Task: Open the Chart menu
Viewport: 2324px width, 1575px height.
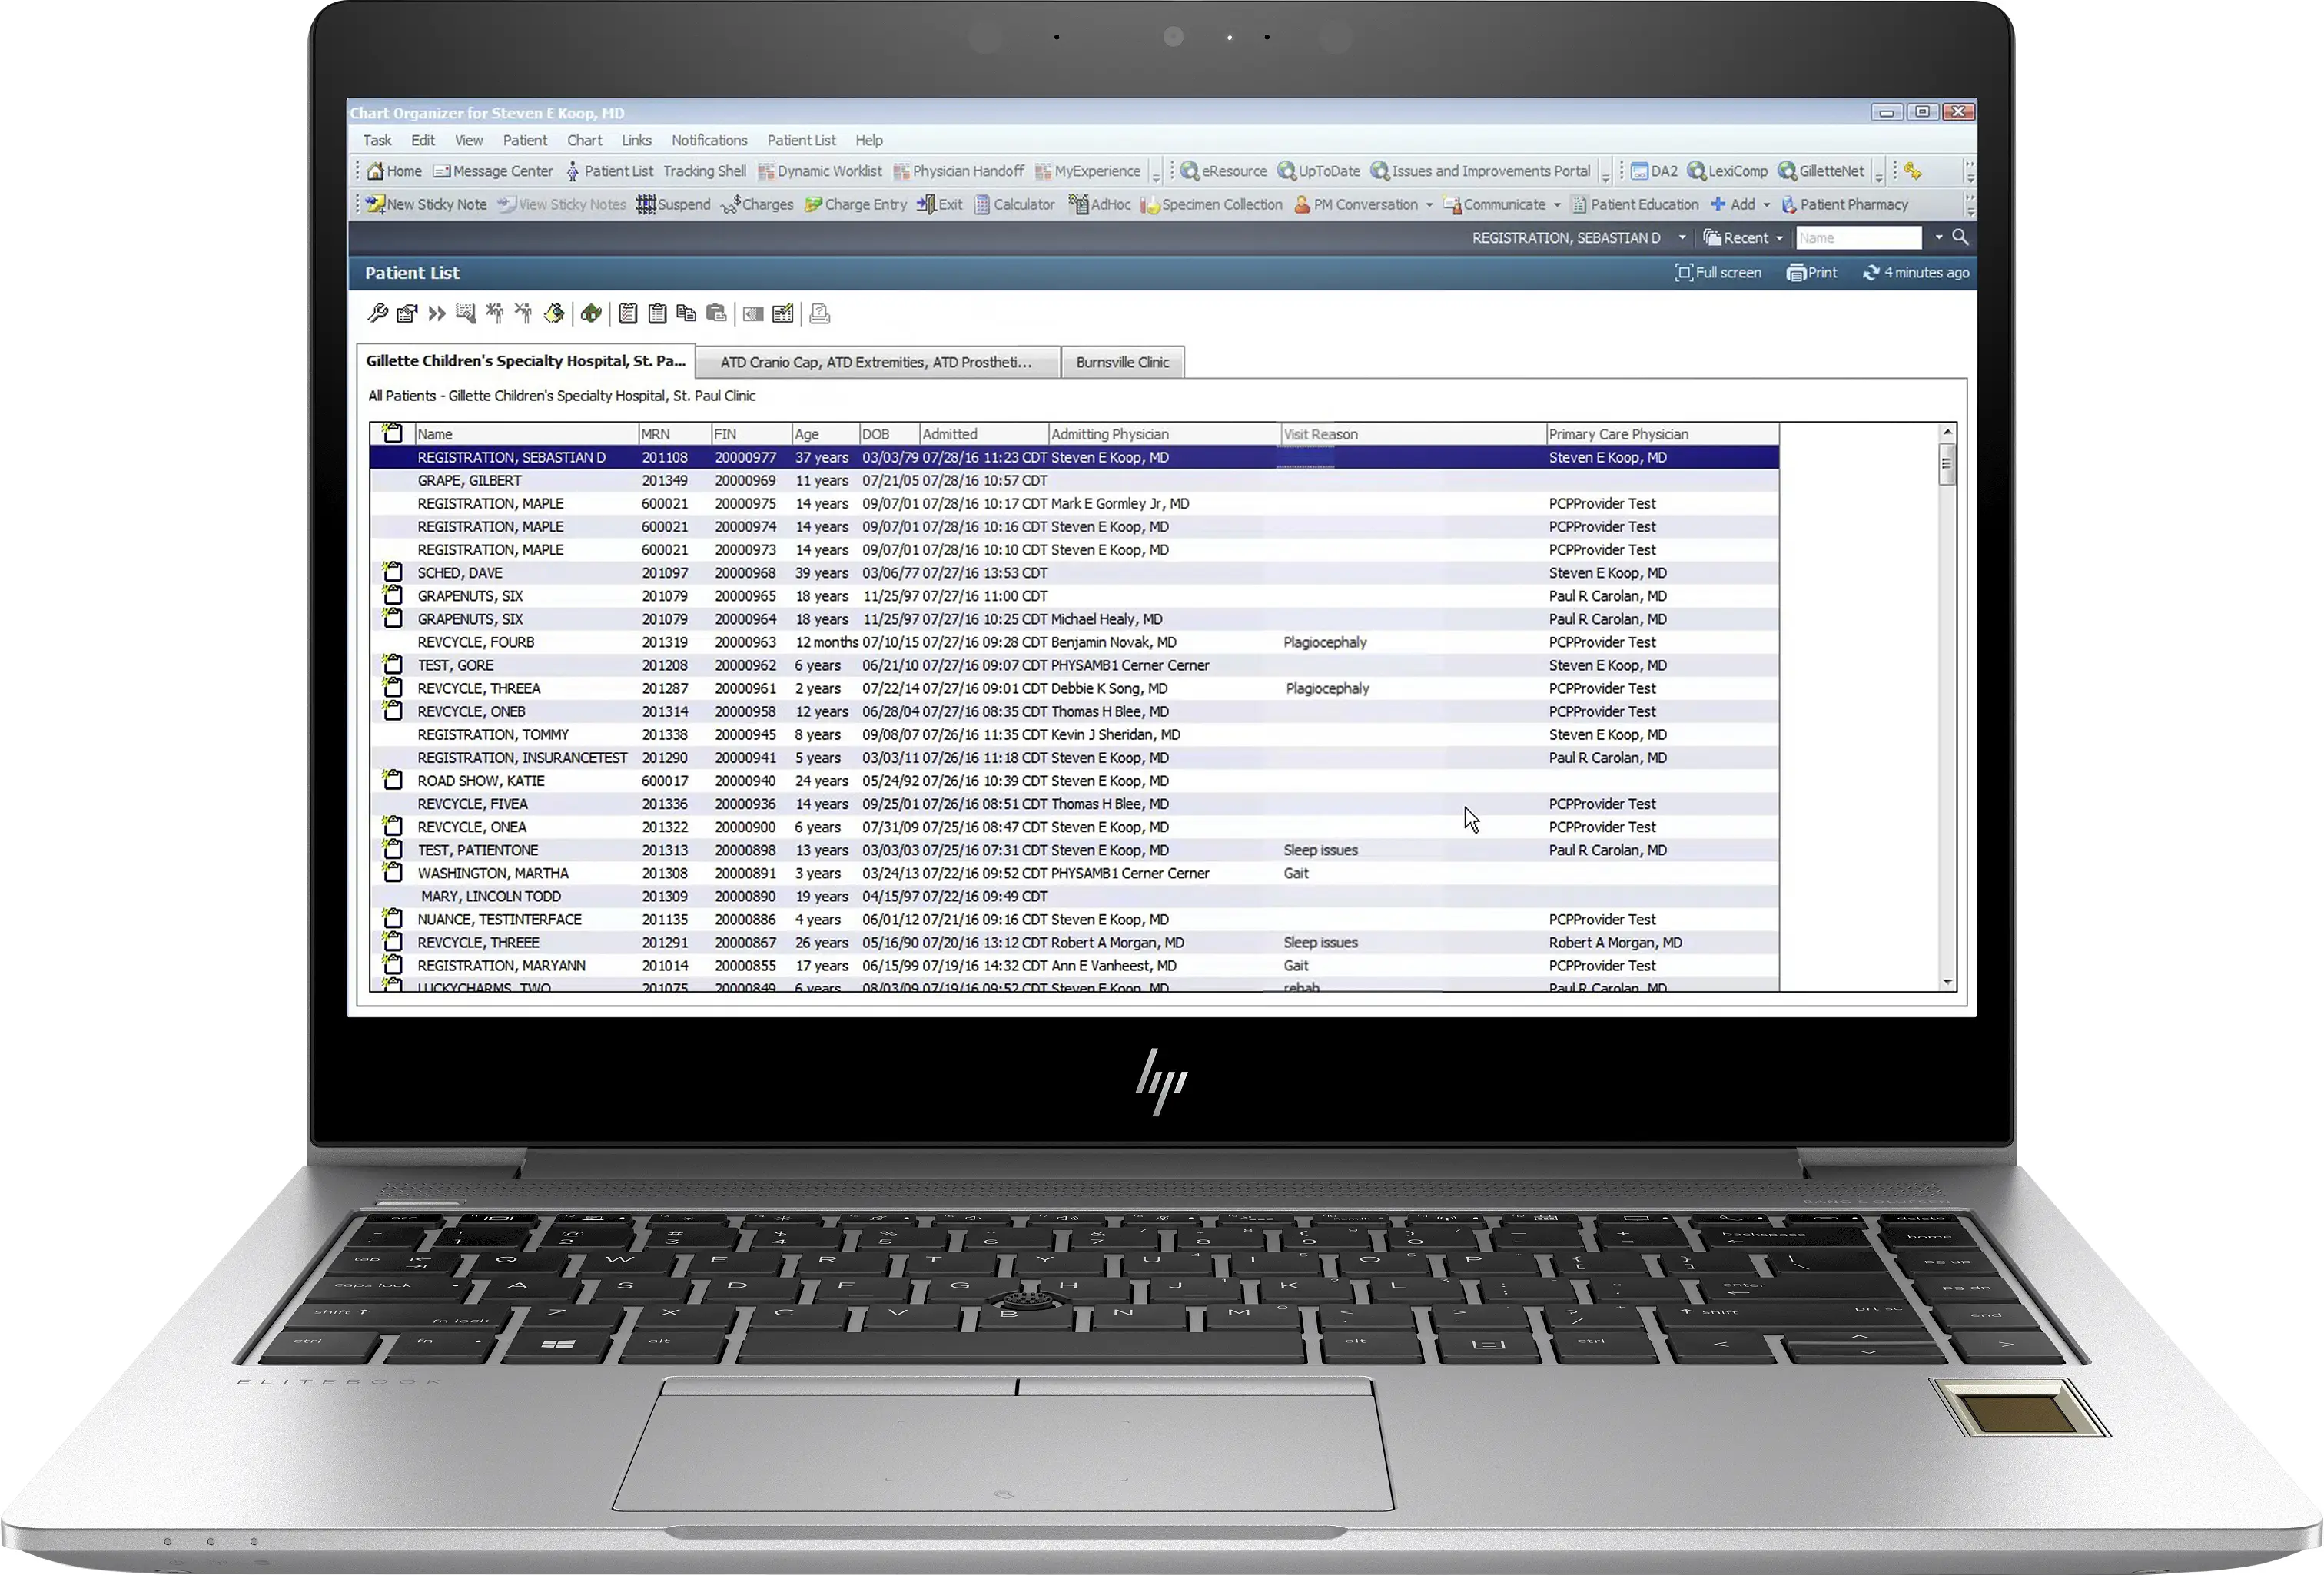Action: [x=584, y=140]
